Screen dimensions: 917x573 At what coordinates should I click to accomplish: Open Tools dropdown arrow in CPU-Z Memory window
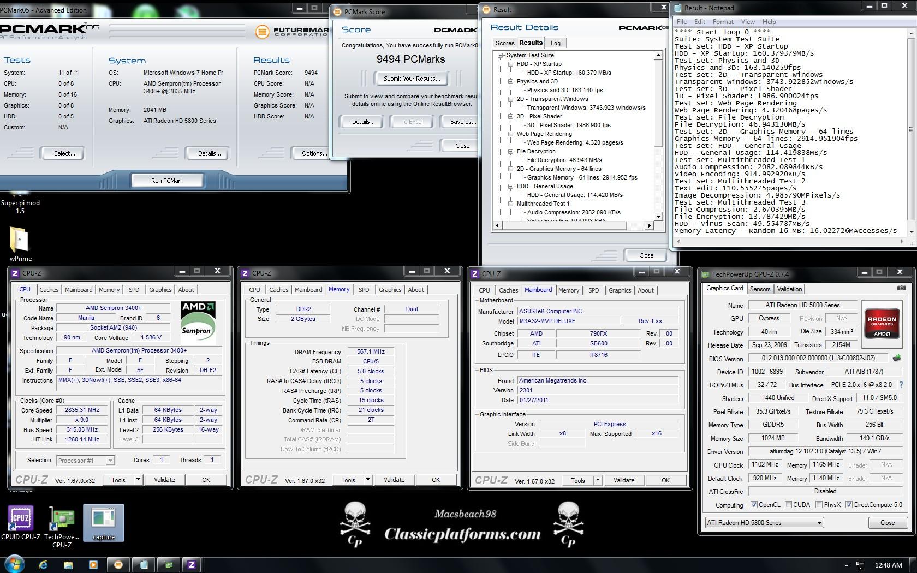click(368, 480)
